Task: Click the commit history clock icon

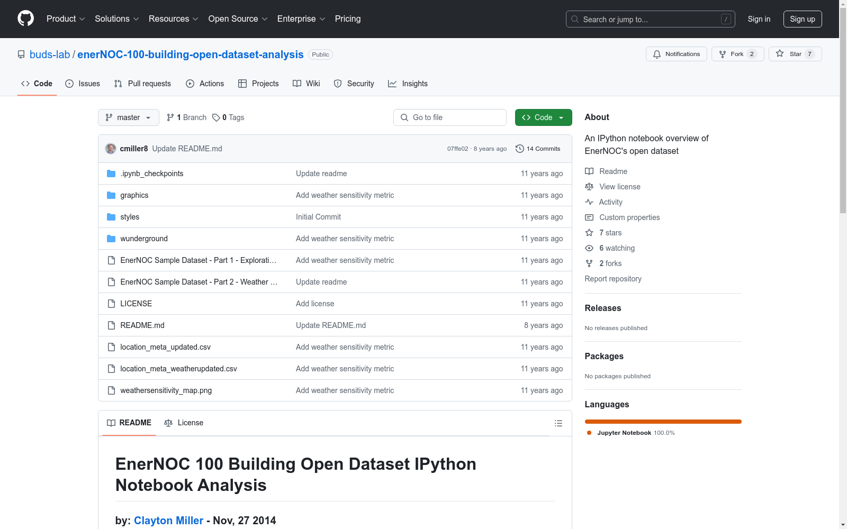Action: coord(520,149)
